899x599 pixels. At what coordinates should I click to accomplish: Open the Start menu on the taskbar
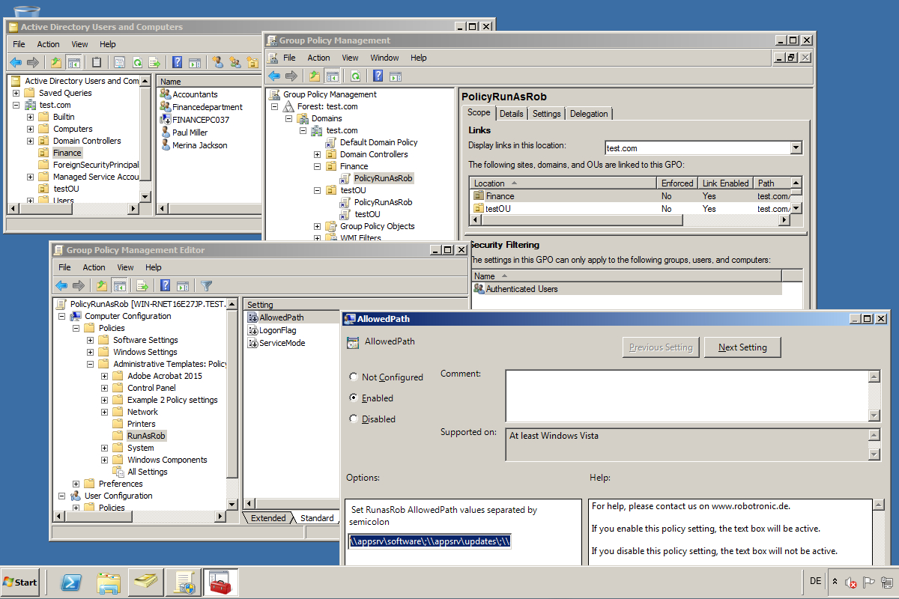click(x=19, y=582)
